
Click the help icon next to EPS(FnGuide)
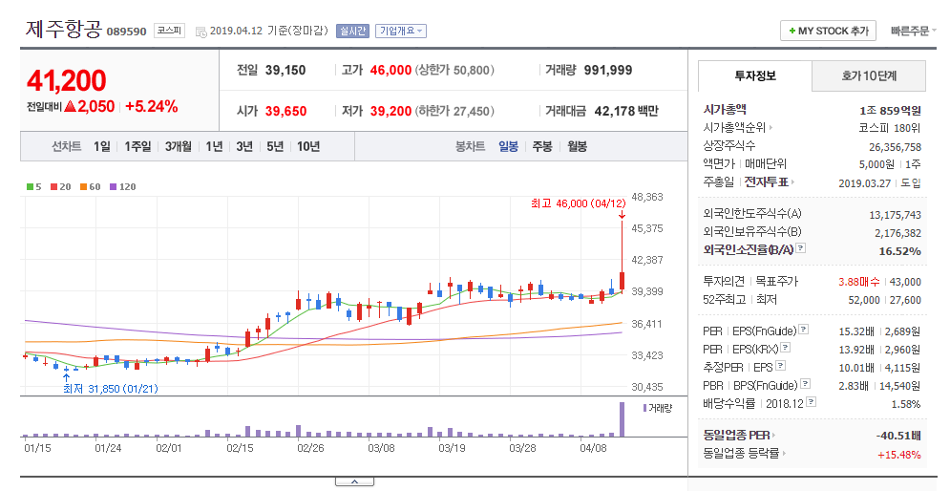click(x=803, y=330)
